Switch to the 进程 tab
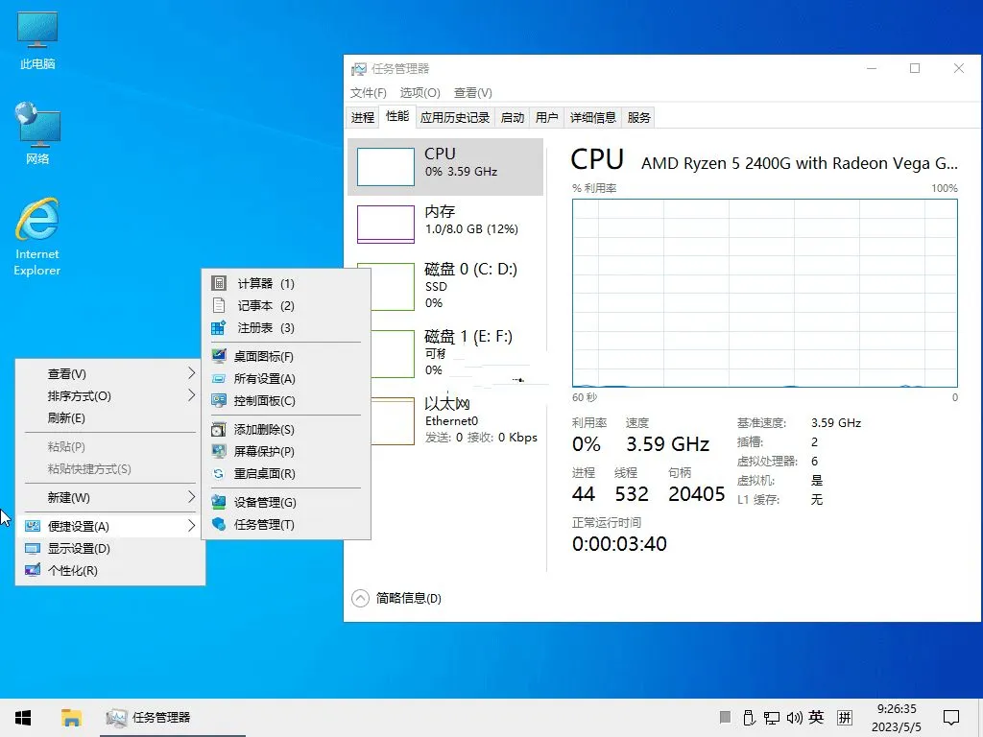The image size is (983, 737). tap(362, 117)
